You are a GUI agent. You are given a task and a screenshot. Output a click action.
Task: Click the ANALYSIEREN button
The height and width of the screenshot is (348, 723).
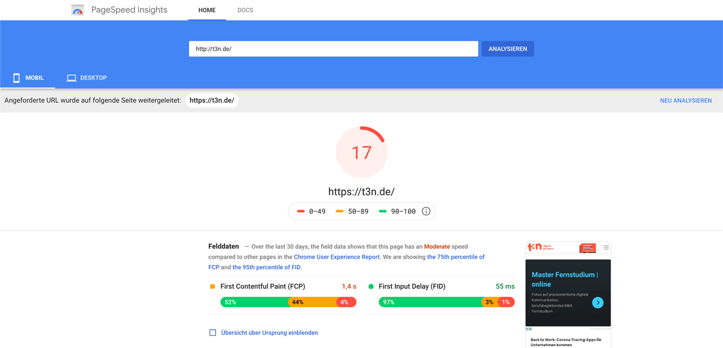point(508,49)
